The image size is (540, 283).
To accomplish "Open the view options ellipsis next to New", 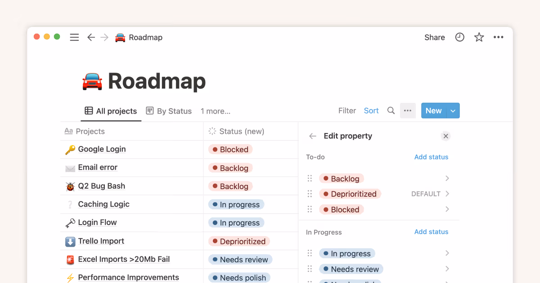I will 408,111.
